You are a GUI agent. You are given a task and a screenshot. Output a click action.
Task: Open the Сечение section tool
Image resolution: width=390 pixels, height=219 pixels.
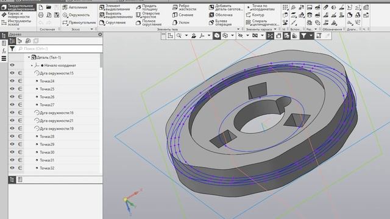click(x=183, y=15)
